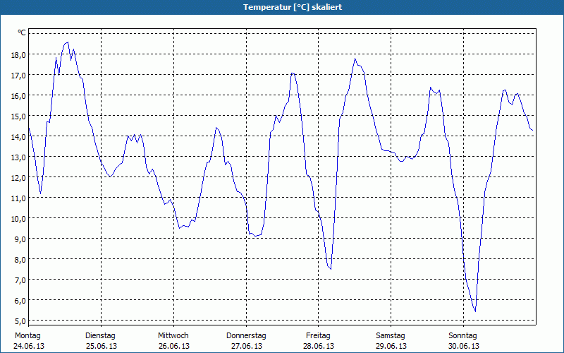564x353 pixels.
Task: Click the 6,0 y-axis label
Action: (20, 301)
